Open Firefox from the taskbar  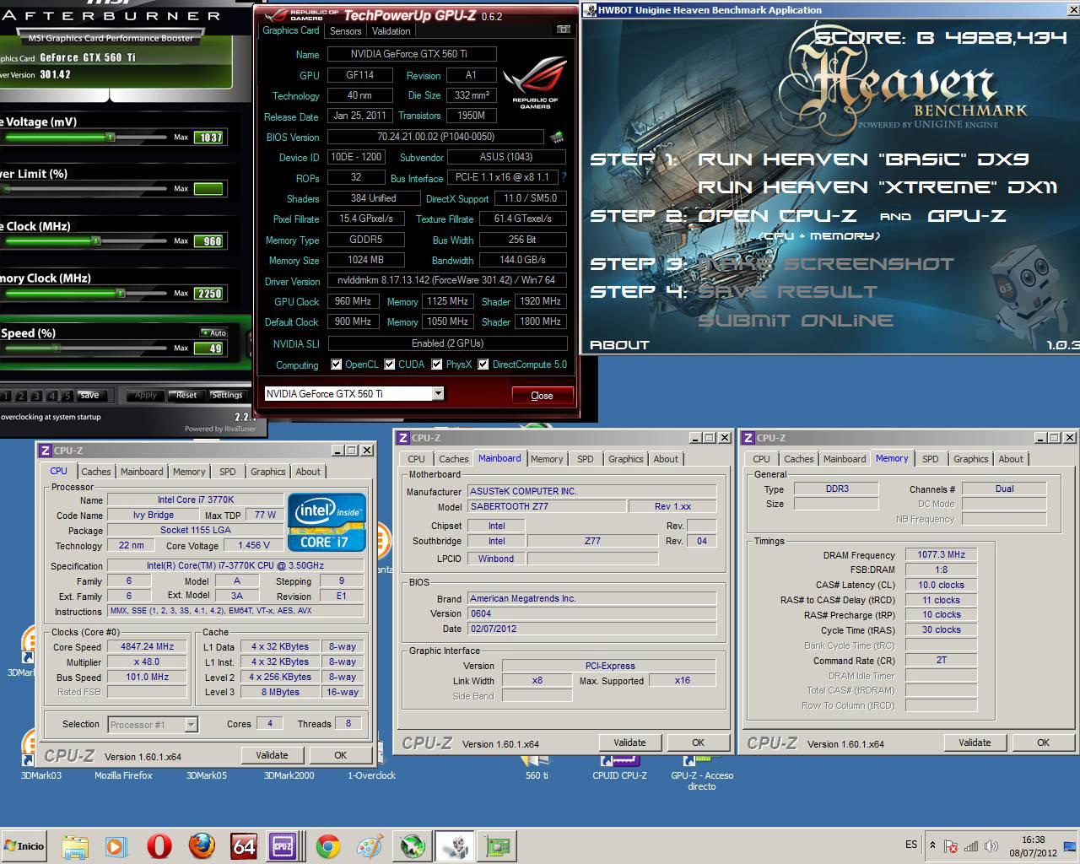point(201,846)
